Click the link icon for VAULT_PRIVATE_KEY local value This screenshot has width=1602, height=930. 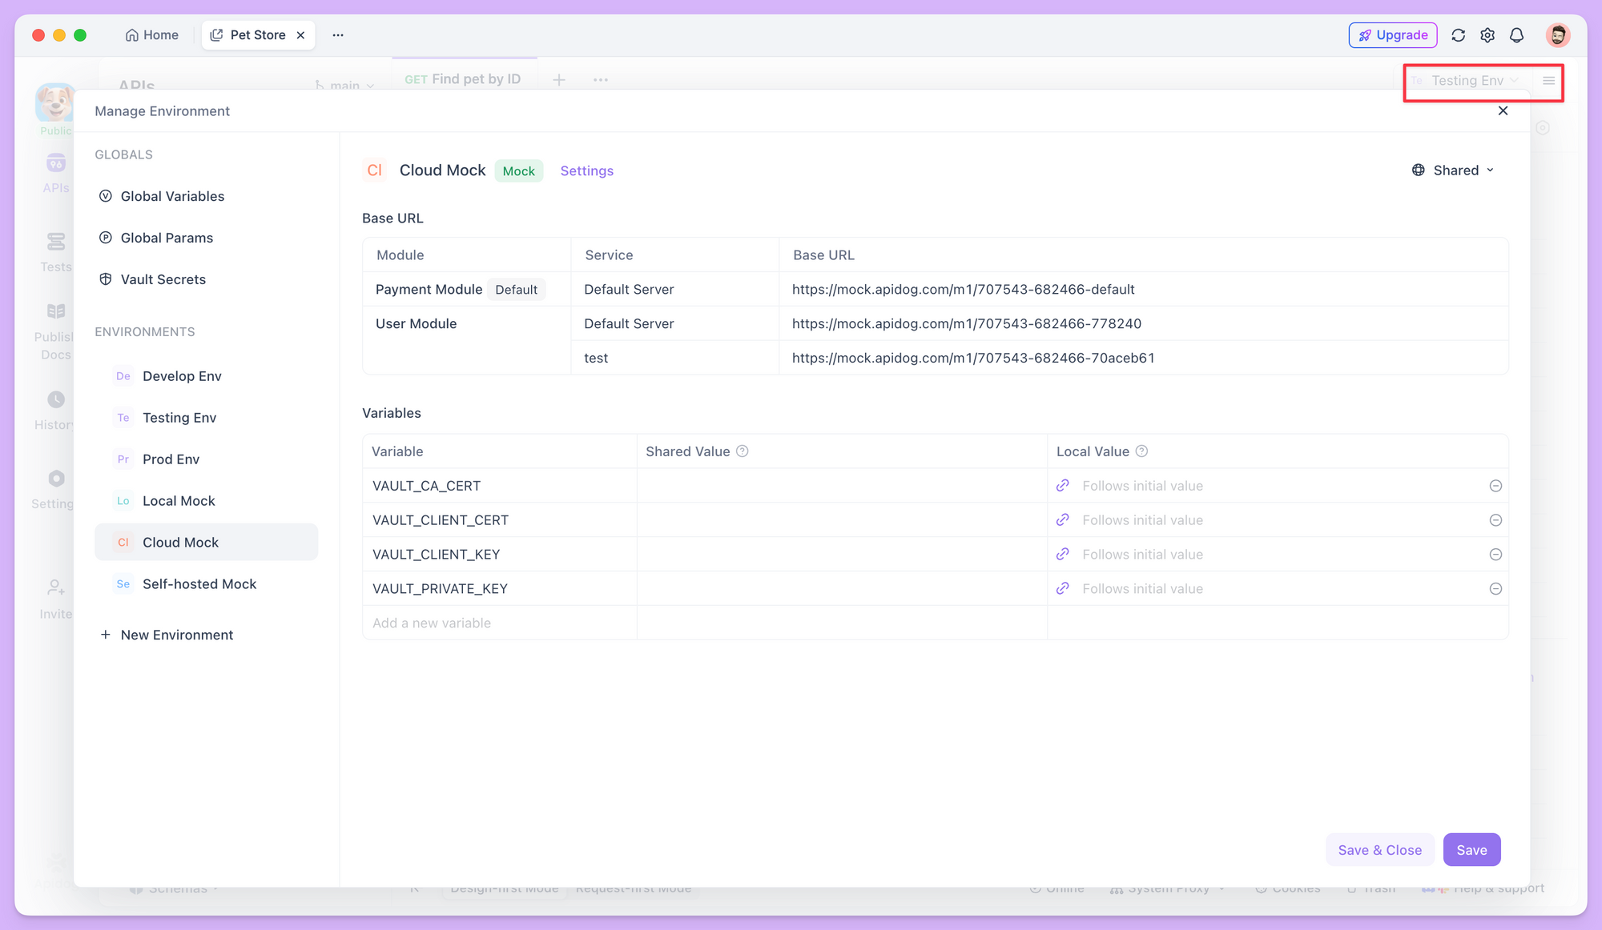[1063, 589]
